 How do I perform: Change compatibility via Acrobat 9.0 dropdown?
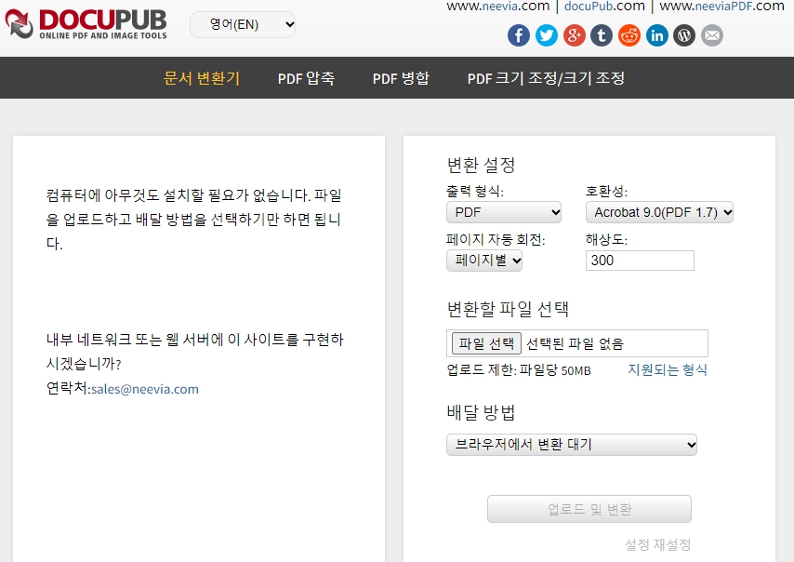click(x=659, y=212)
